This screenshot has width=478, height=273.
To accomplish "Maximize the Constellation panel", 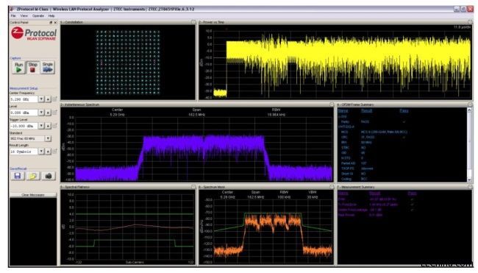I will pyautogui.click(x=193, y=22).
